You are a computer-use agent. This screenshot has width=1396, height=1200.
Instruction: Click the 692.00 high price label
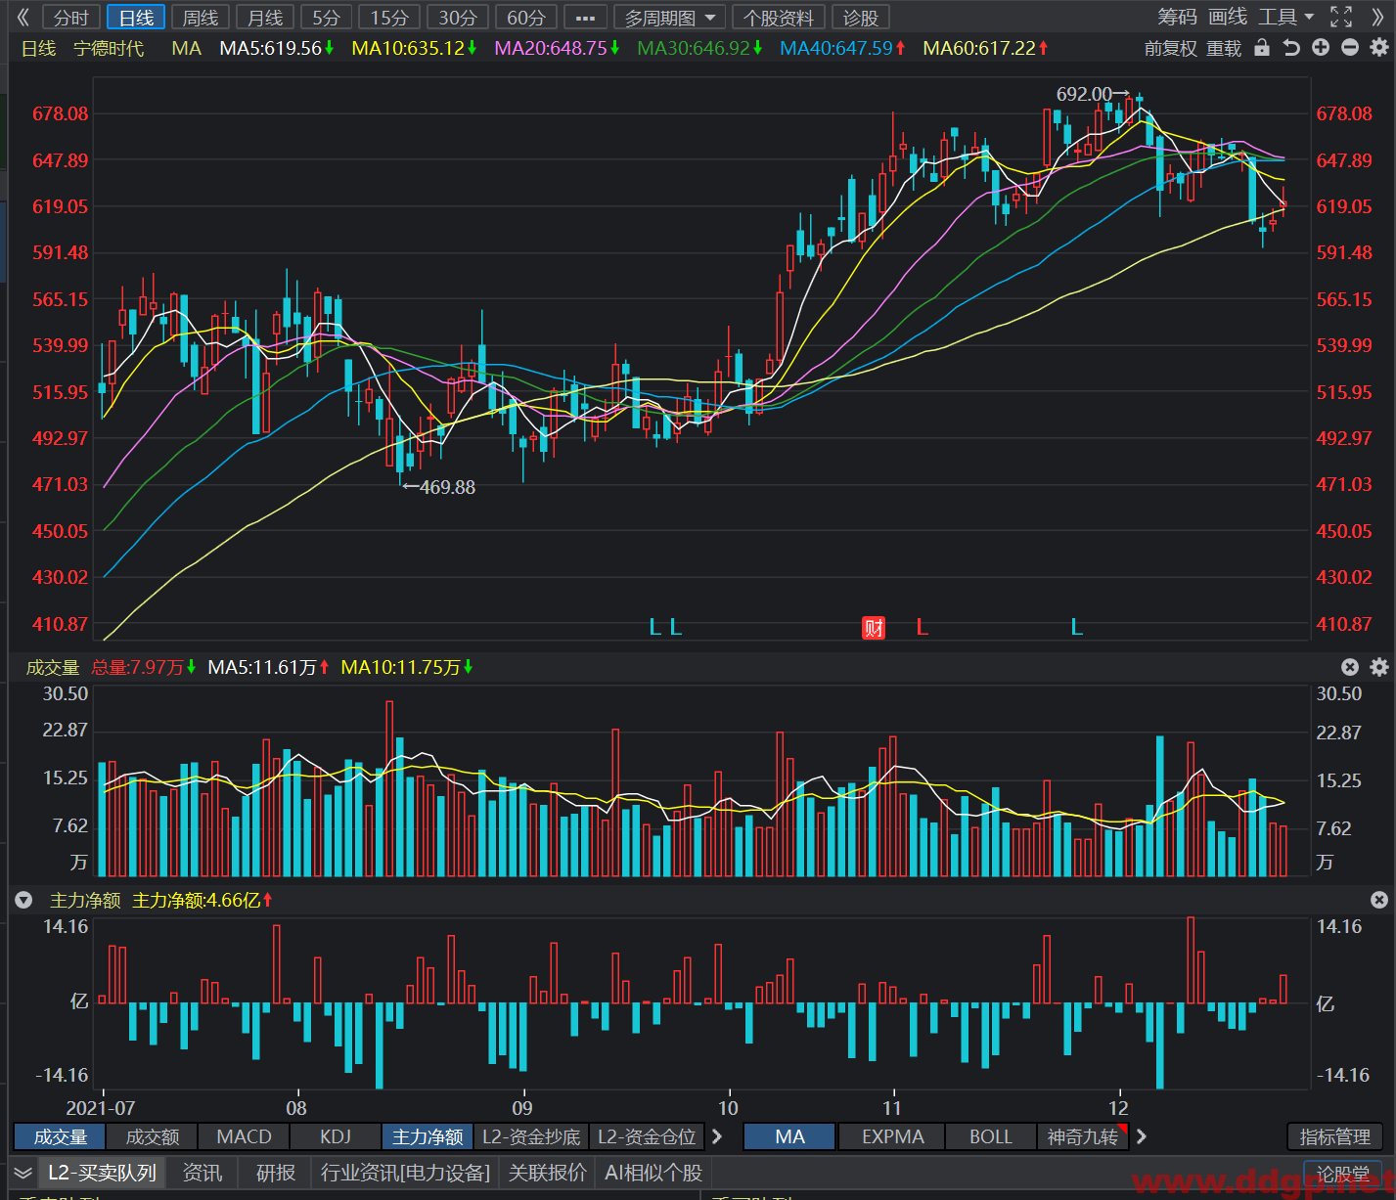(1084, 94)
